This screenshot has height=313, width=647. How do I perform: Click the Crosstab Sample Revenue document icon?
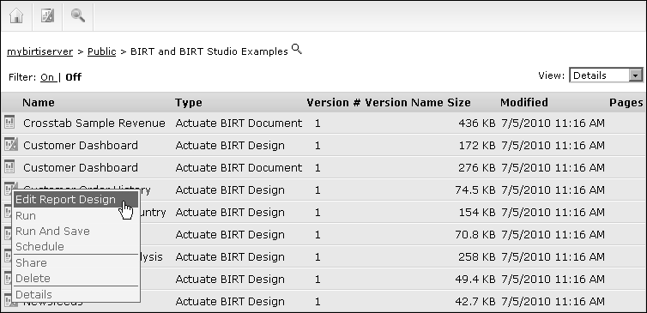click(9, 122)
